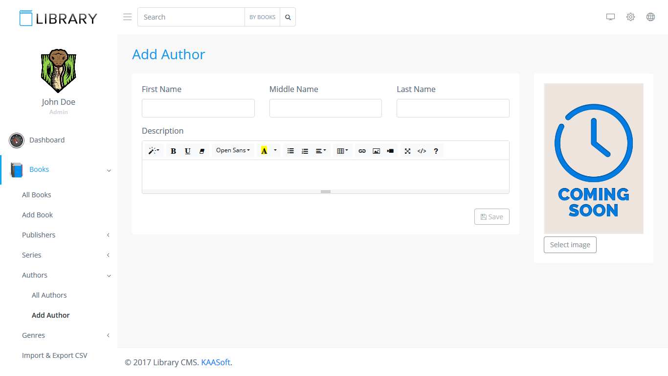
Task: Open the KAASoft footer link
Action: (216, 362)
